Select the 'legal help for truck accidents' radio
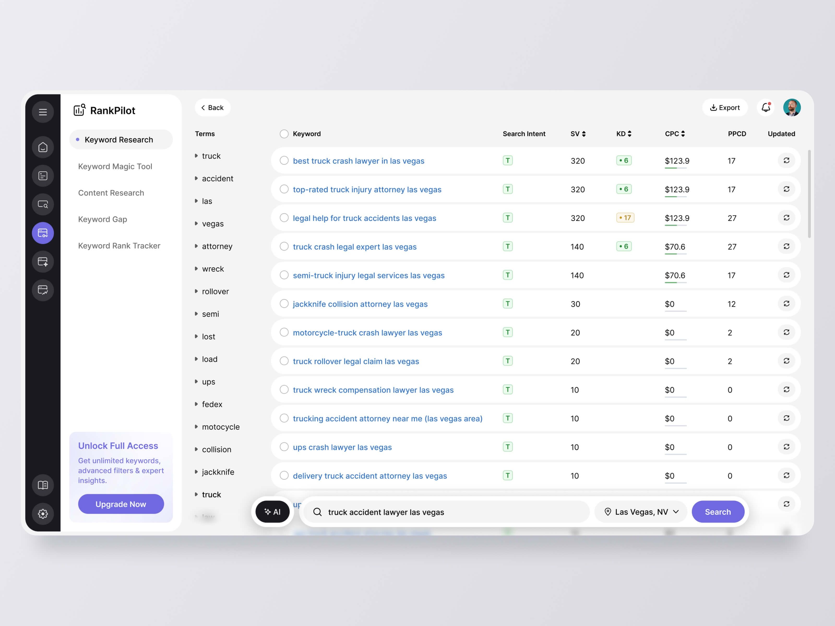Image resolution: width=835 pixels, height=626 pixels. click(x=284, y=218)
